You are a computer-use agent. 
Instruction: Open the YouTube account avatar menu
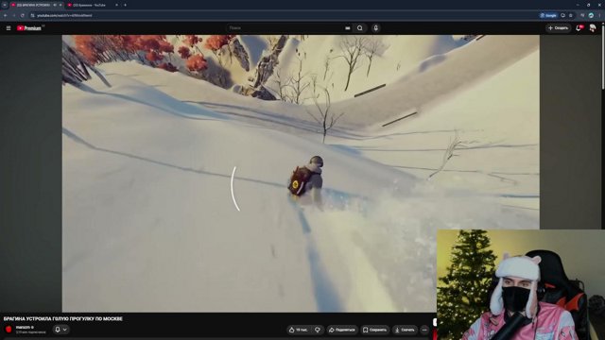point(593,28)
